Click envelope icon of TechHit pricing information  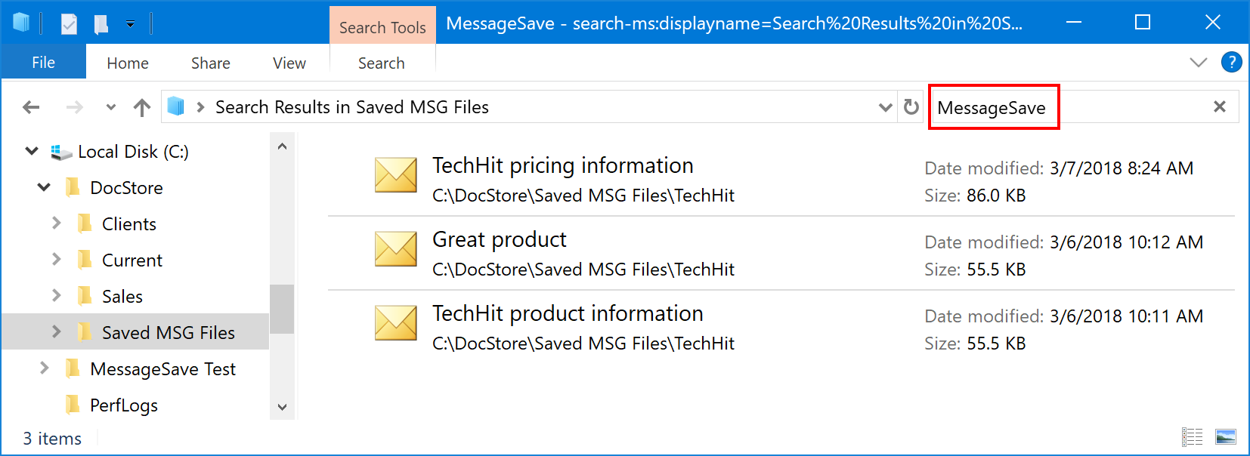point(396,175)
